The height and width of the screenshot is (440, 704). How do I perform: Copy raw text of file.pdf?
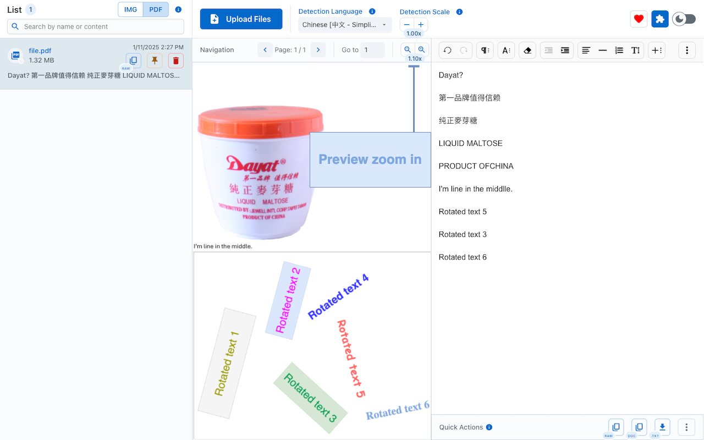[x=133, y=61]
